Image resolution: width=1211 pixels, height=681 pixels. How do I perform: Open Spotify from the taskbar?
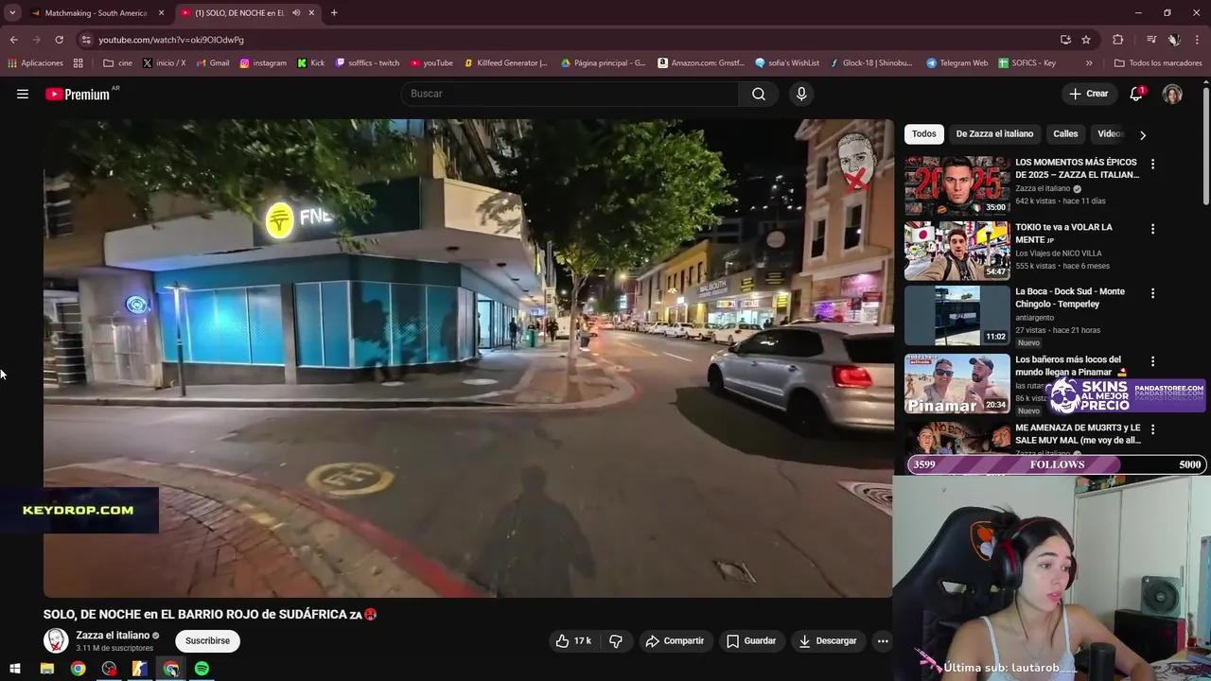click(202, 669)
